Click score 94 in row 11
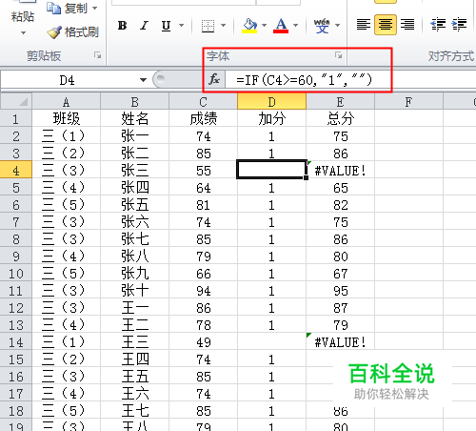This screenshot has height=431, width=476. 203,291
